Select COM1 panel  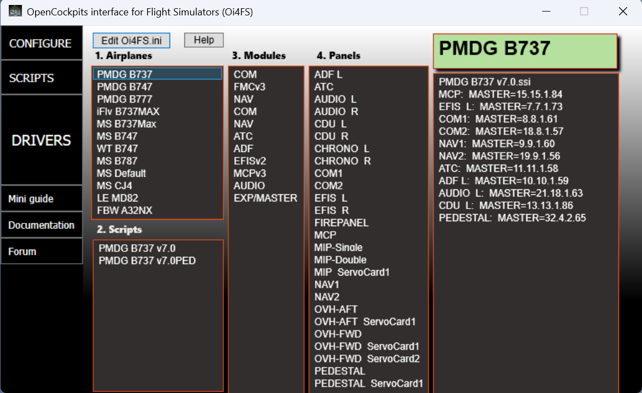point(328,173)
